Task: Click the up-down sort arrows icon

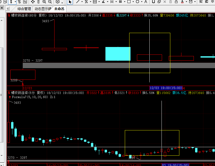Action: [25, 2]
